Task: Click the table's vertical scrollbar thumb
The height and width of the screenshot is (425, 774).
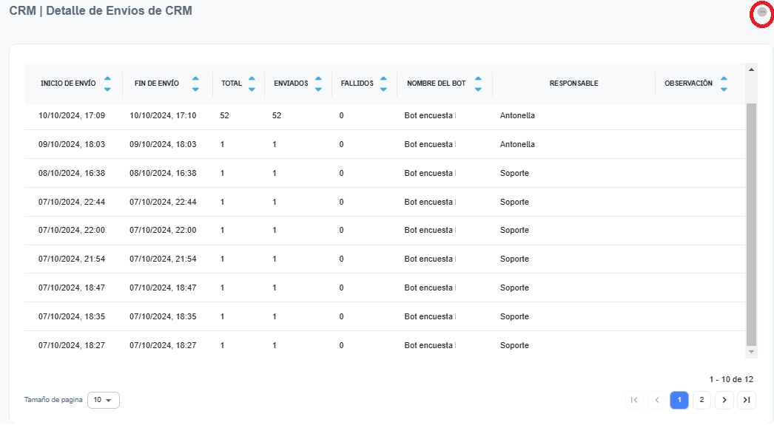Action: 751,222
